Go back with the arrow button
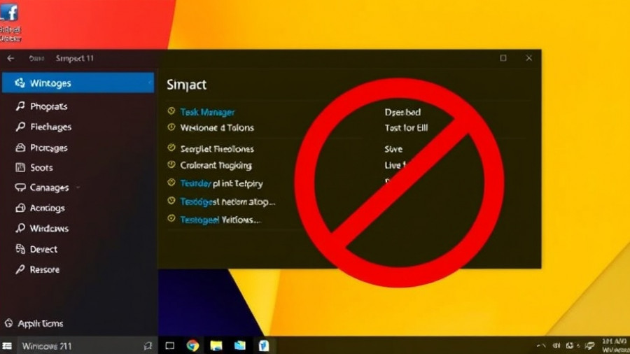The height and width of the screenshot is (354, 630). click(x=10, y=58)
